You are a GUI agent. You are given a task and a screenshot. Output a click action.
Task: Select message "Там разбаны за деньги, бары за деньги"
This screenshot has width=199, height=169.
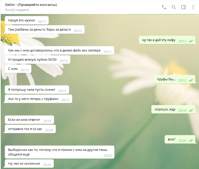click(x=39, y=30)
